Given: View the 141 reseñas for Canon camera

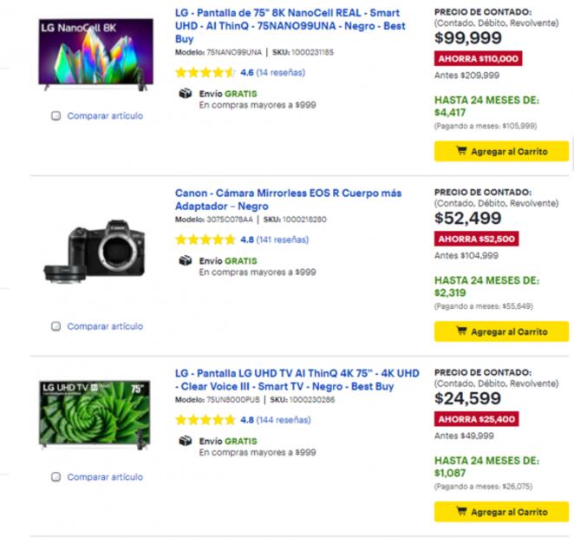Looking at the screenshot, I should point(284,240).
